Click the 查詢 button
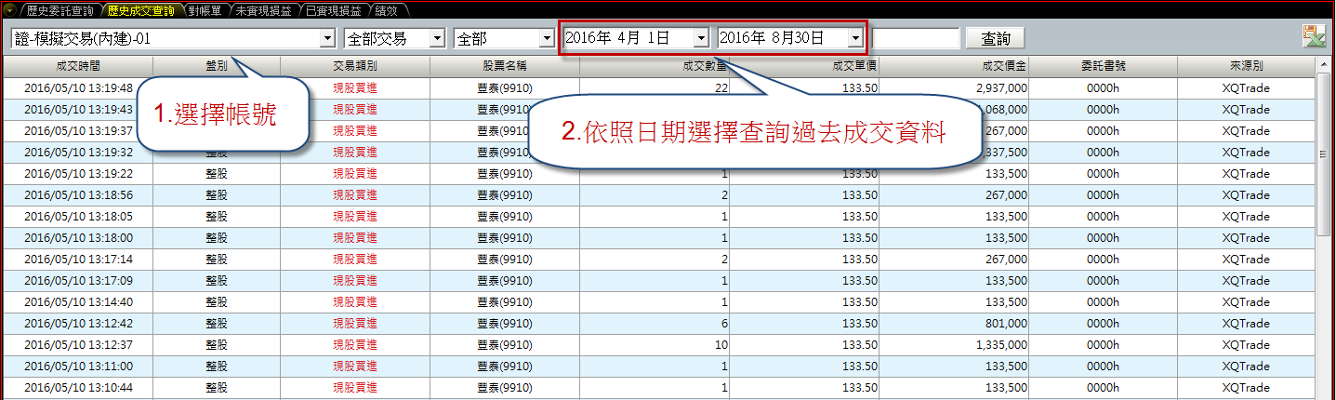 coord(995,38)
